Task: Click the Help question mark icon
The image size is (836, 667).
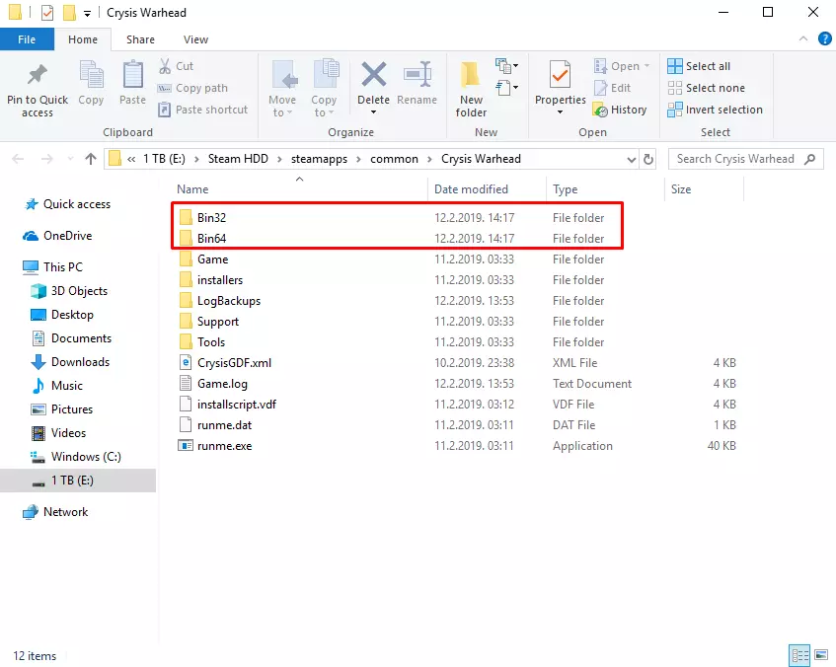Action: (824, 38)
